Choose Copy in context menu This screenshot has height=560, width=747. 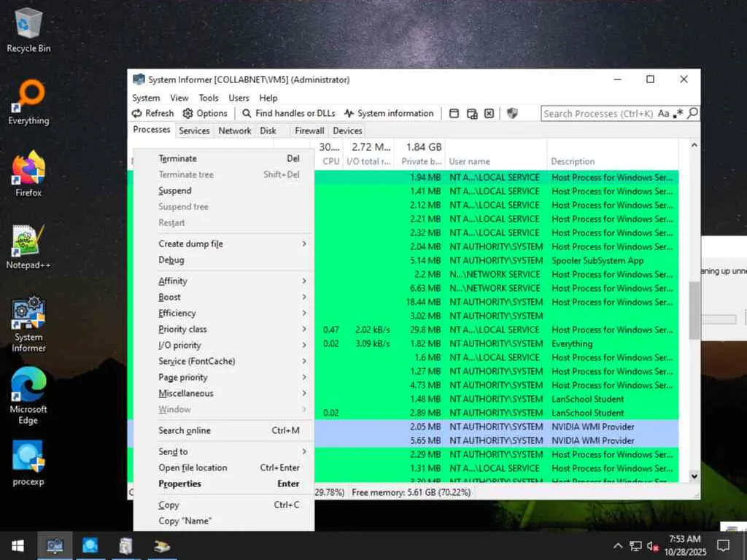click(224, 505)
